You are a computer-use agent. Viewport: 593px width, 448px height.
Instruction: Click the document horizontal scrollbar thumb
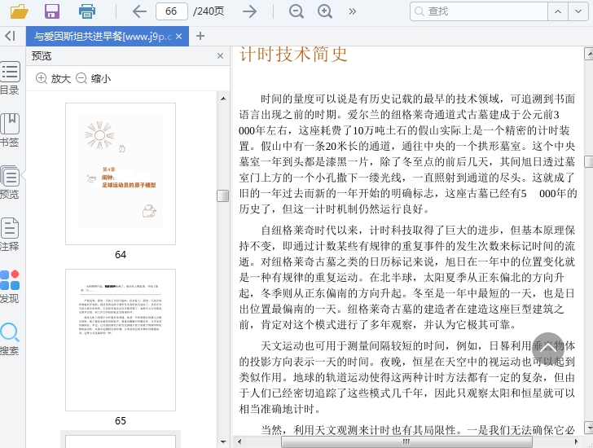click(x=406, y=441)
